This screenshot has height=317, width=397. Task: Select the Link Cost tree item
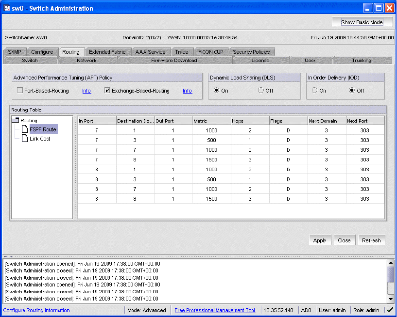[x=40, y=139]
